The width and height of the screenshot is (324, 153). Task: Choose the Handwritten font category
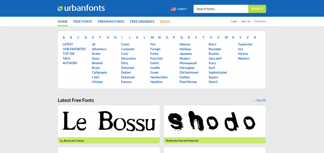tap(159, 77)
